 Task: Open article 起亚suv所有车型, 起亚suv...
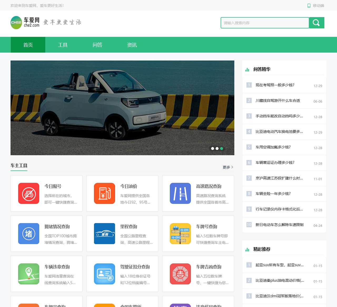pyautogui.click(x=280, y=265)
